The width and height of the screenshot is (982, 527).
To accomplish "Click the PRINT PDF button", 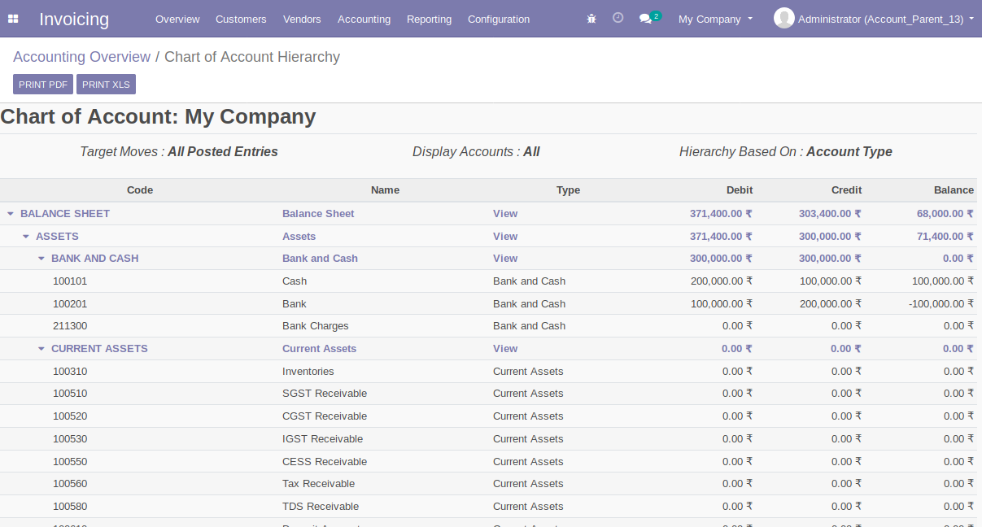I will [x=43, y=85].
